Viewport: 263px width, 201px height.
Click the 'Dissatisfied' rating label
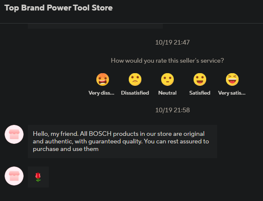(135, 93)
